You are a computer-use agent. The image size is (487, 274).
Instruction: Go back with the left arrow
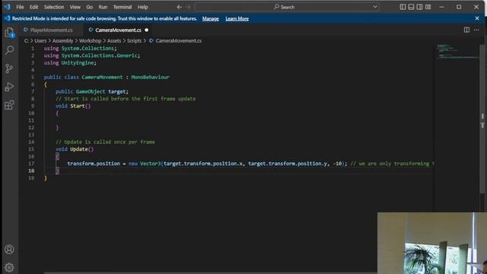point(180,7)
